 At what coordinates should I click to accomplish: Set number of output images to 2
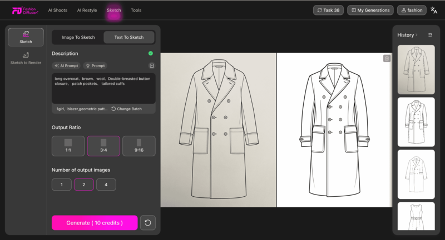pos(84,185)
